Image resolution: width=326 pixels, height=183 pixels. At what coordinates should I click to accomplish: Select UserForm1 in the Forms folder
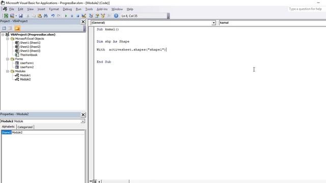(26, 63)
